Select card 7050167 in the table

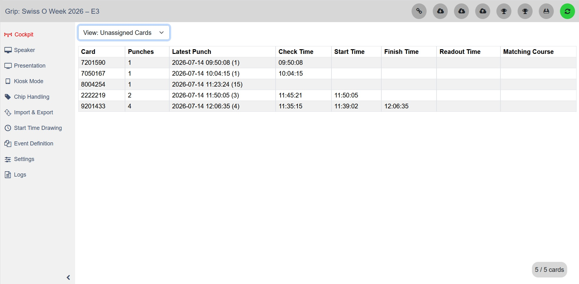tap(93, 73)
